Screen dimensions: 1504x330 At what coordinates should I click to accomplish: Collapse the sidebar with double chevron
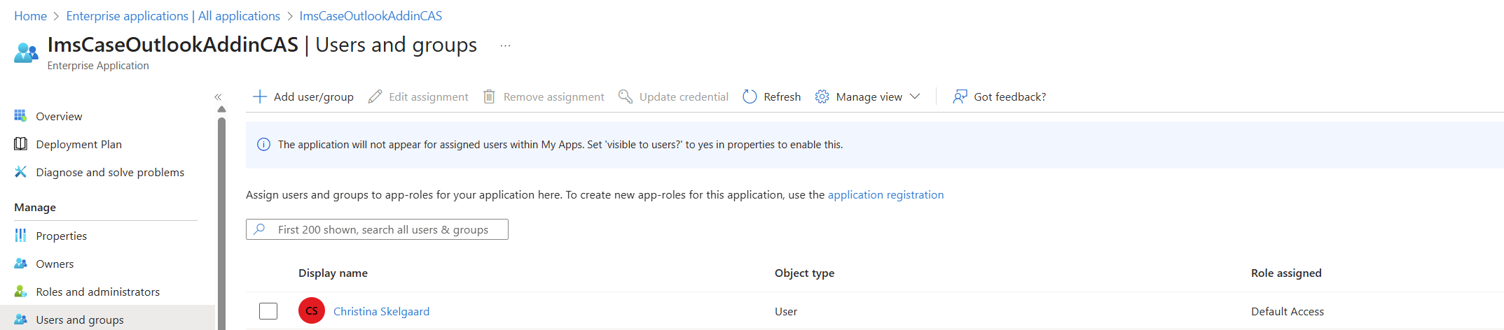(218, 96)
